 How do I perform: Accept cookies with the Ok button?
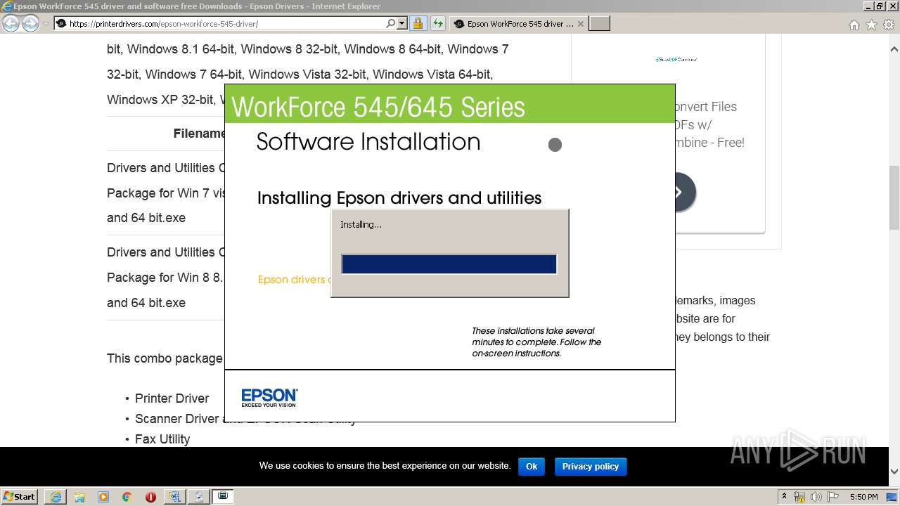tap(532, 467)
